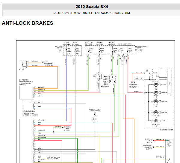Screen dimensions: 180x163
Task: Click 'WHT/BLU' wire label at pin 1
Action: coord(41,120)
